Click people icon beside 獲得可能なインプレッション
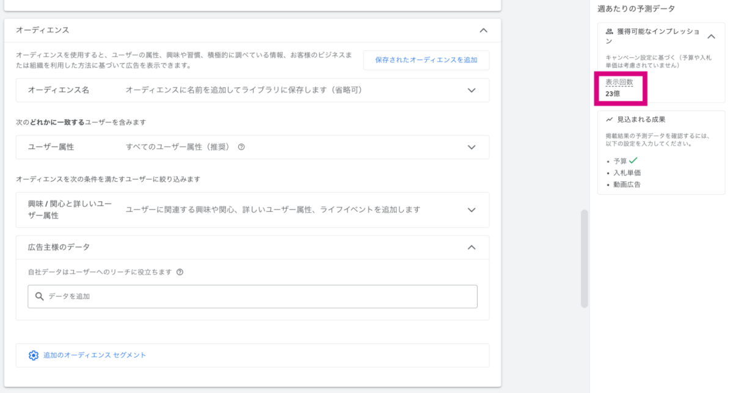The width and height of the screenshot is (733, 393). pos(609,31)
